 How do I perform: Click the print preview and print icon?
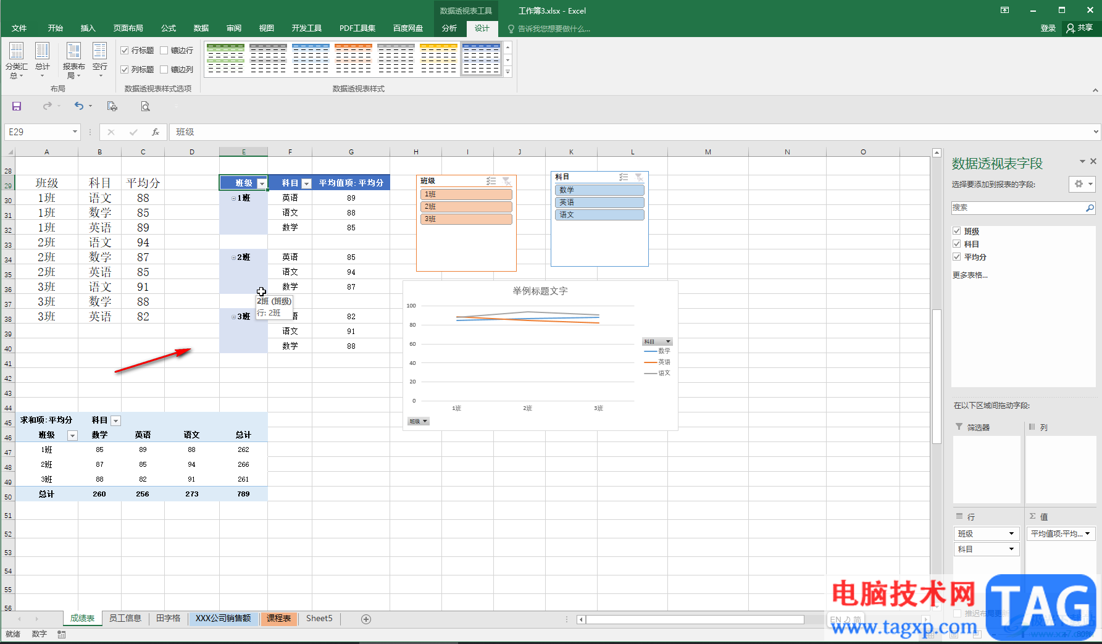tap(112, 106)
